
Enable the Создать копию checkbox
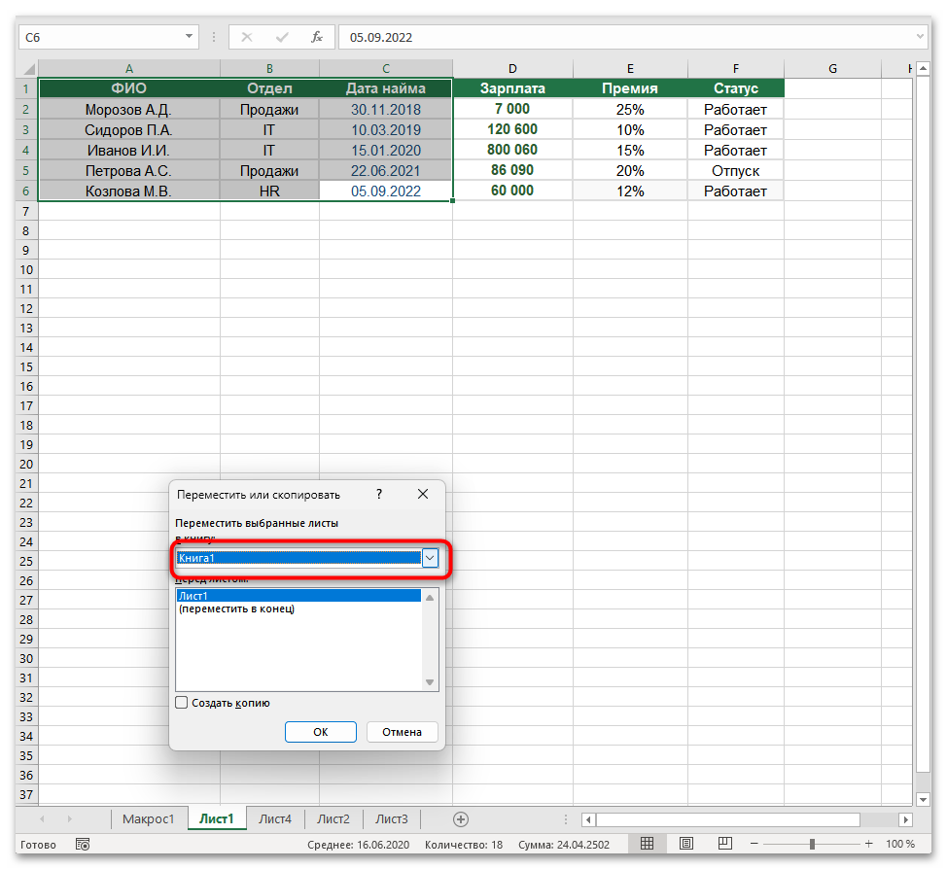pos(180,702)
